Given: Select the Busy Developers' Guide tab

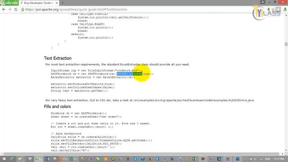Looking at the screenshot, I should pos(39,3).
